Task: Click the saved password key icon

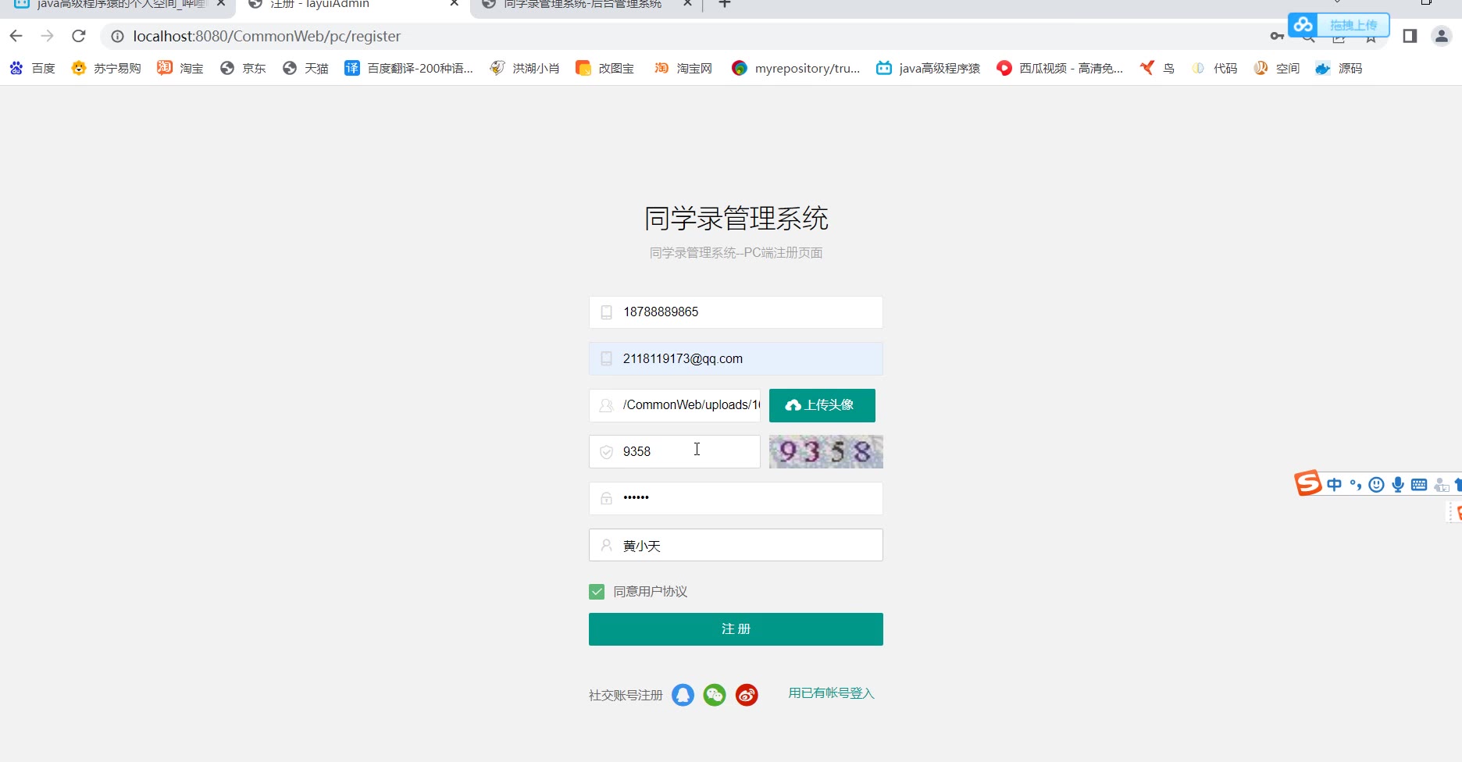Action: point(1277,36)
